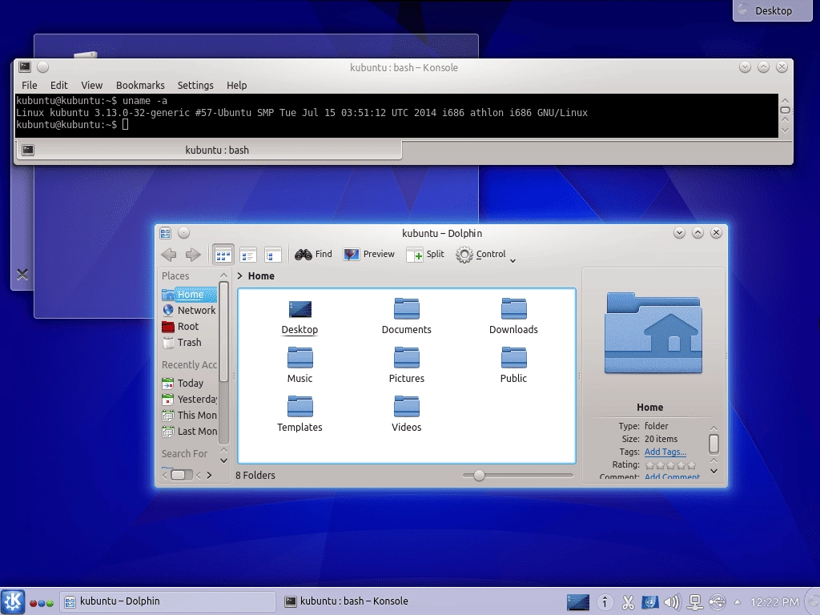Screen dimensions: 820x615
Task: Adjust the Dolphin zoom slider
Action: [x=479, y=476]
